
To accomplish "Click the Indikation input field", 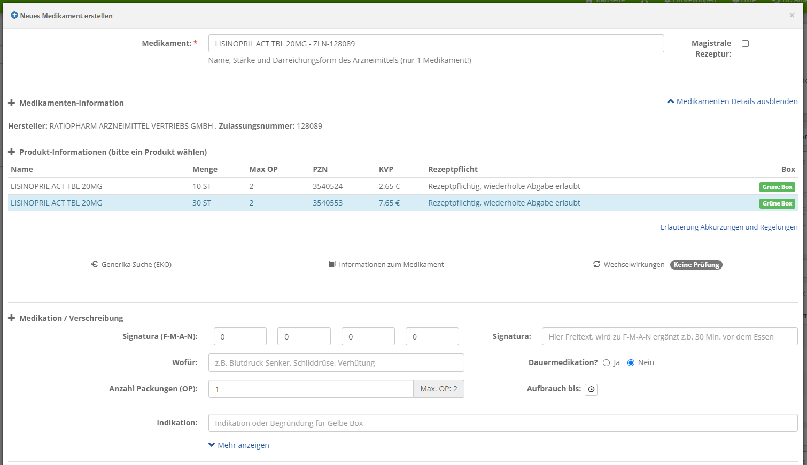I will click(x=503, y=423).
